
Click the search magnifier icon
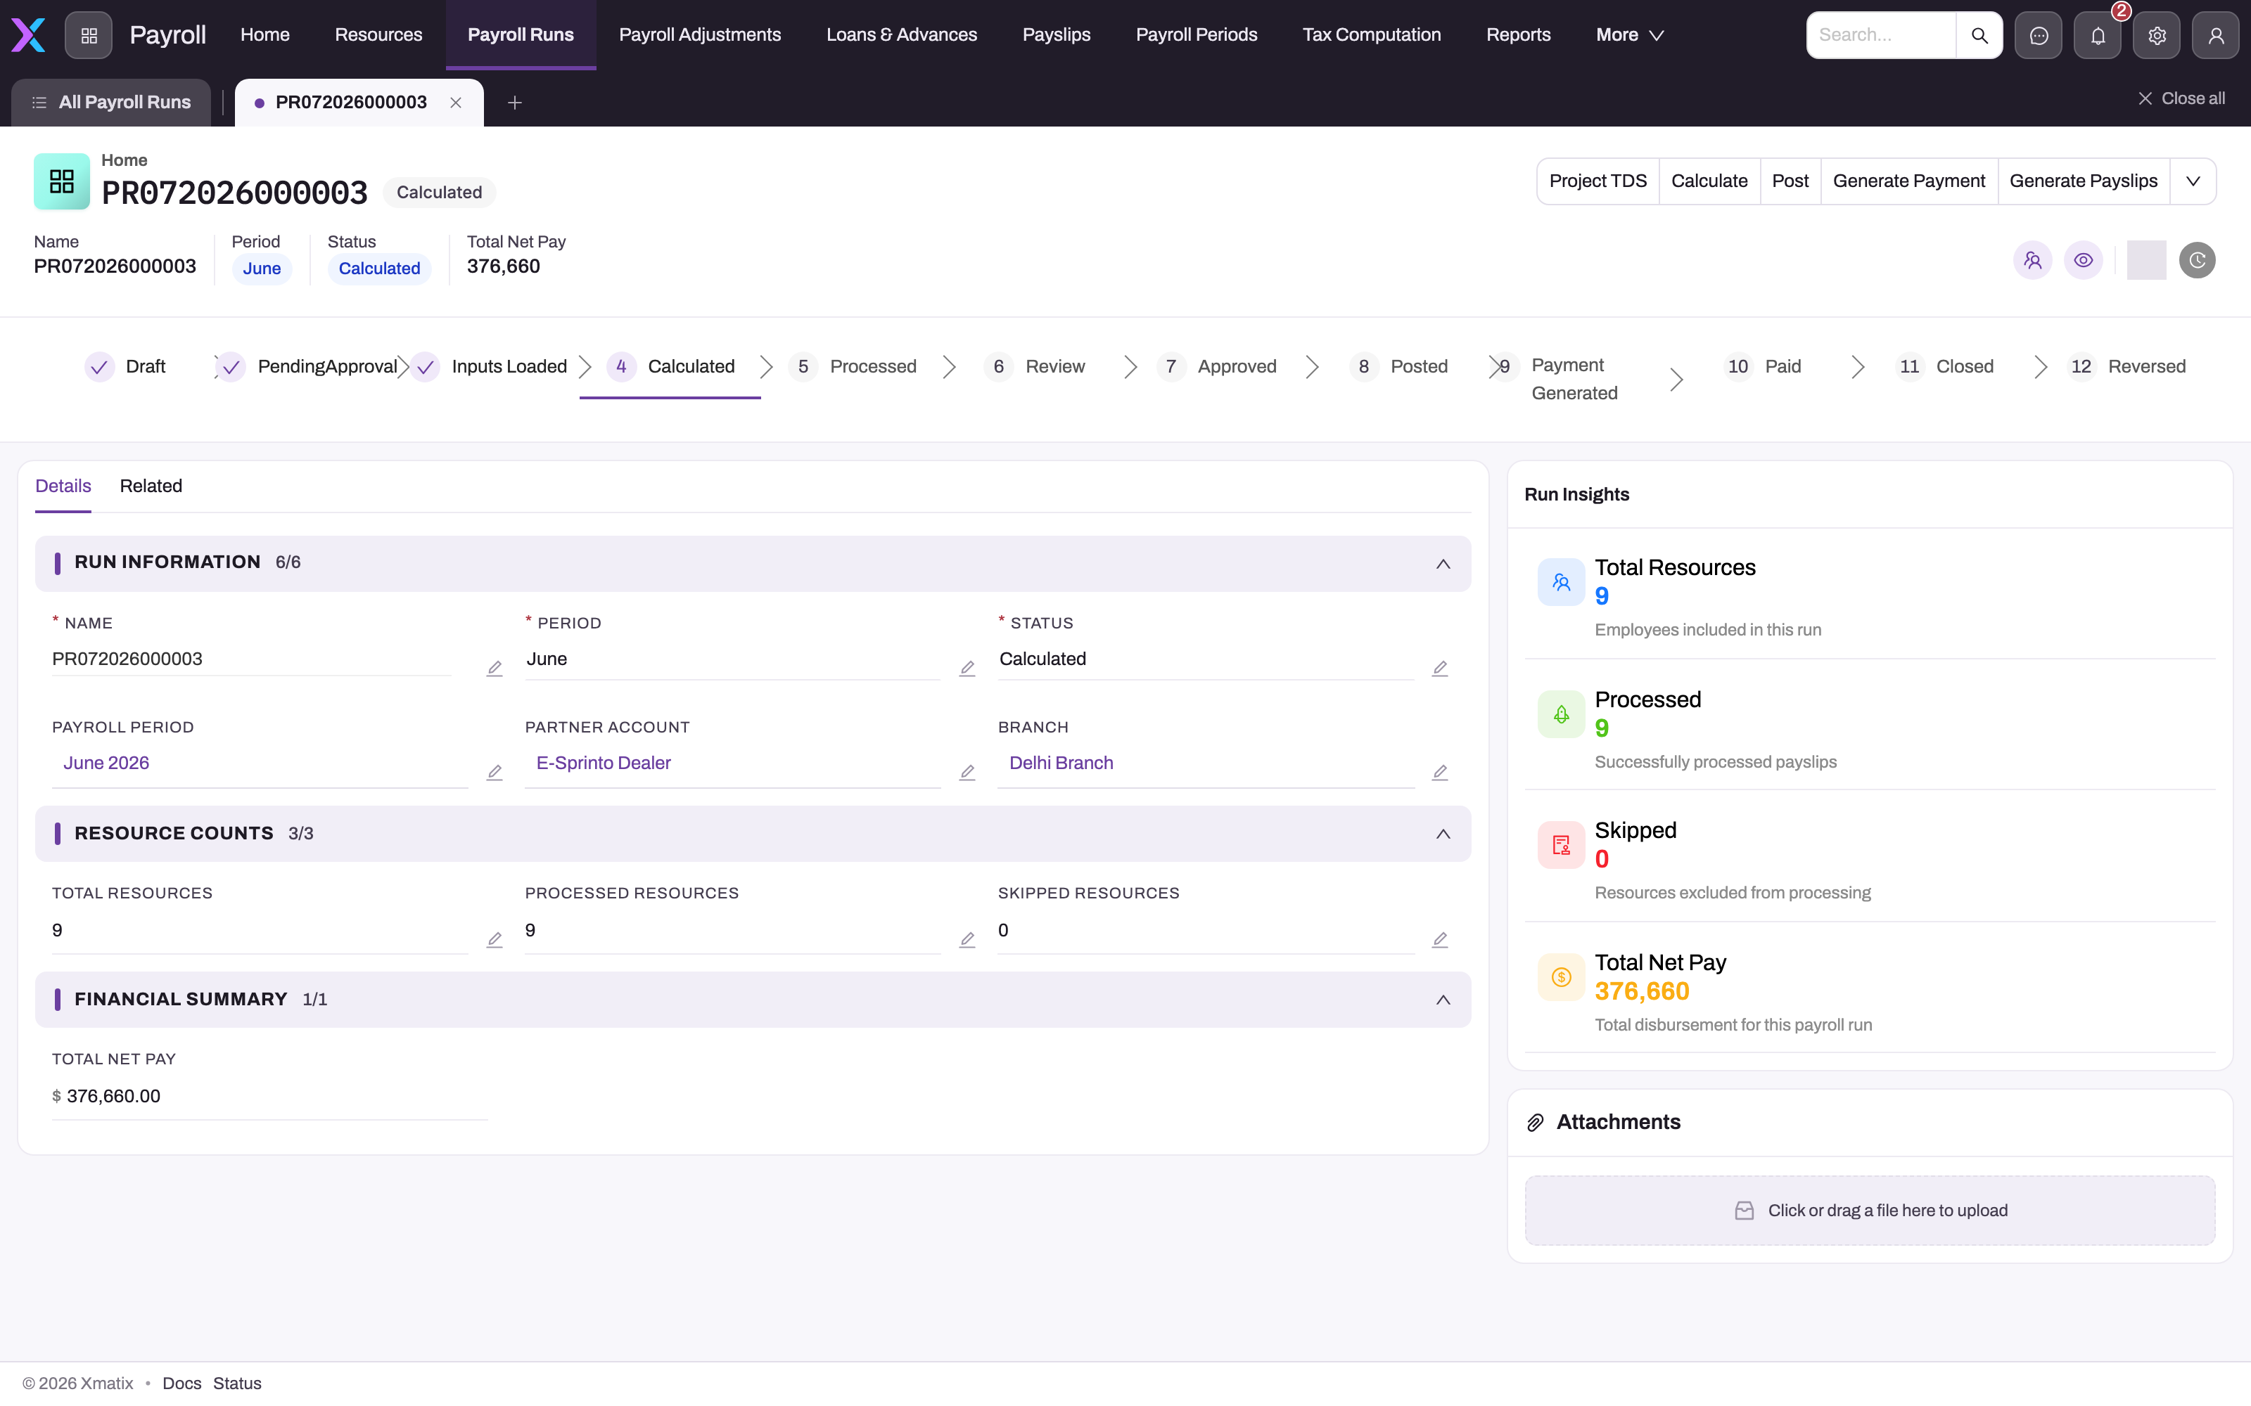click(x=1979, y=35)
